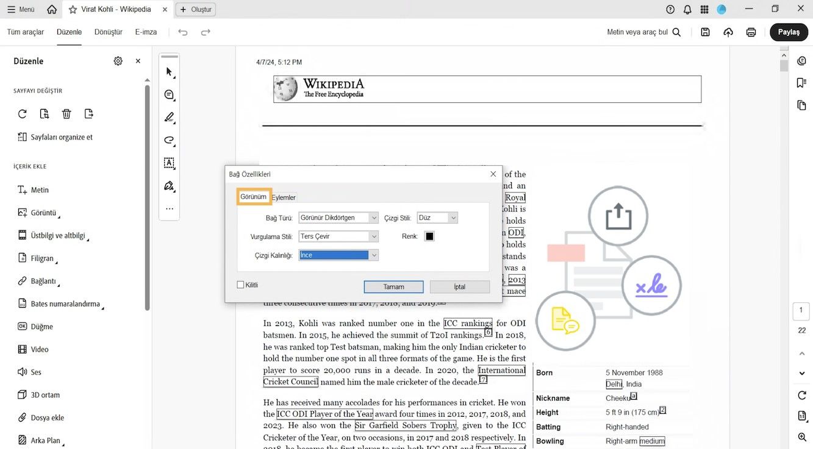Viewport: 813px width, 449px height.
Task: Go to the Home icon
Action: coord(52,10)
